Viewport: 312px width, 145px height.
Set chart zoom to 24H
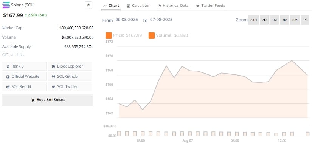253,20
